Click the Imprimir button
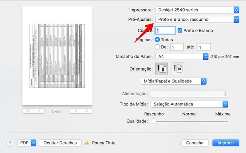Screen dimensions: 246x153 (x=225, y=143)
